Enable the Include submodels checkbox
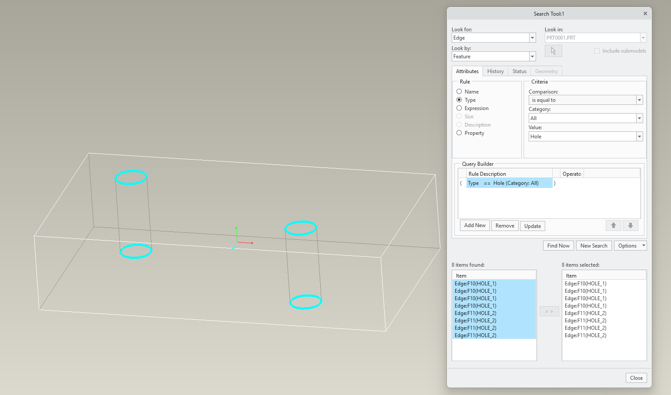 [597, 50]
